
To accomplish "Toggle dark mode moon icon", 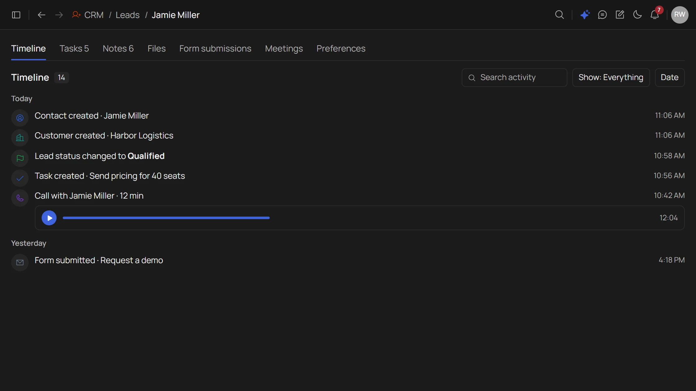I will (x=637, y=15).
